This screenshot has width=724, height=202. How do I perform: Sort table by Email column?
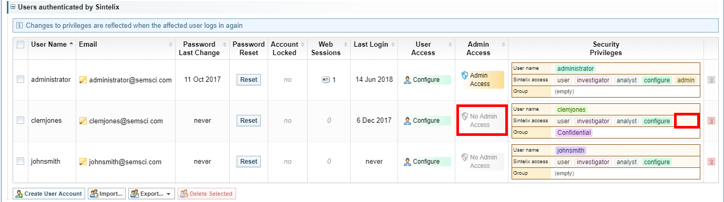tap(126, 45)
